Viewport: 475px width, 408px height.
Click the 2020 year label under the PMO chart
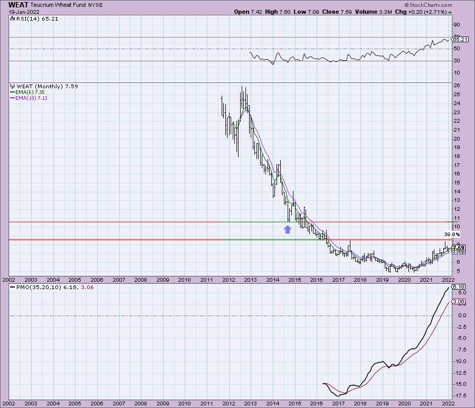pyautogui.click(x=404, y=403)
